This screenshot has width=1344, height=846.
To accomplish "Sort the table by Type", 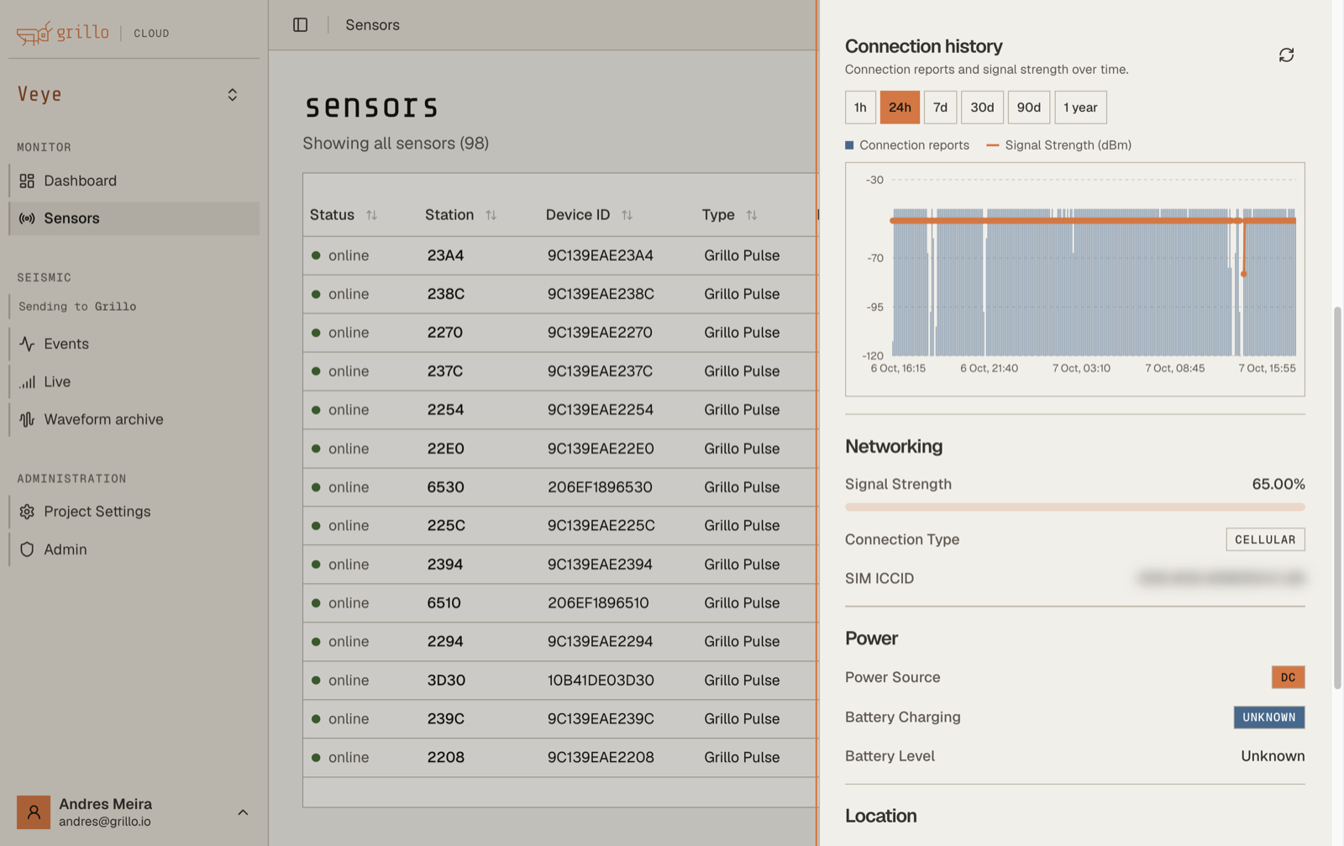I will (752, 215).
